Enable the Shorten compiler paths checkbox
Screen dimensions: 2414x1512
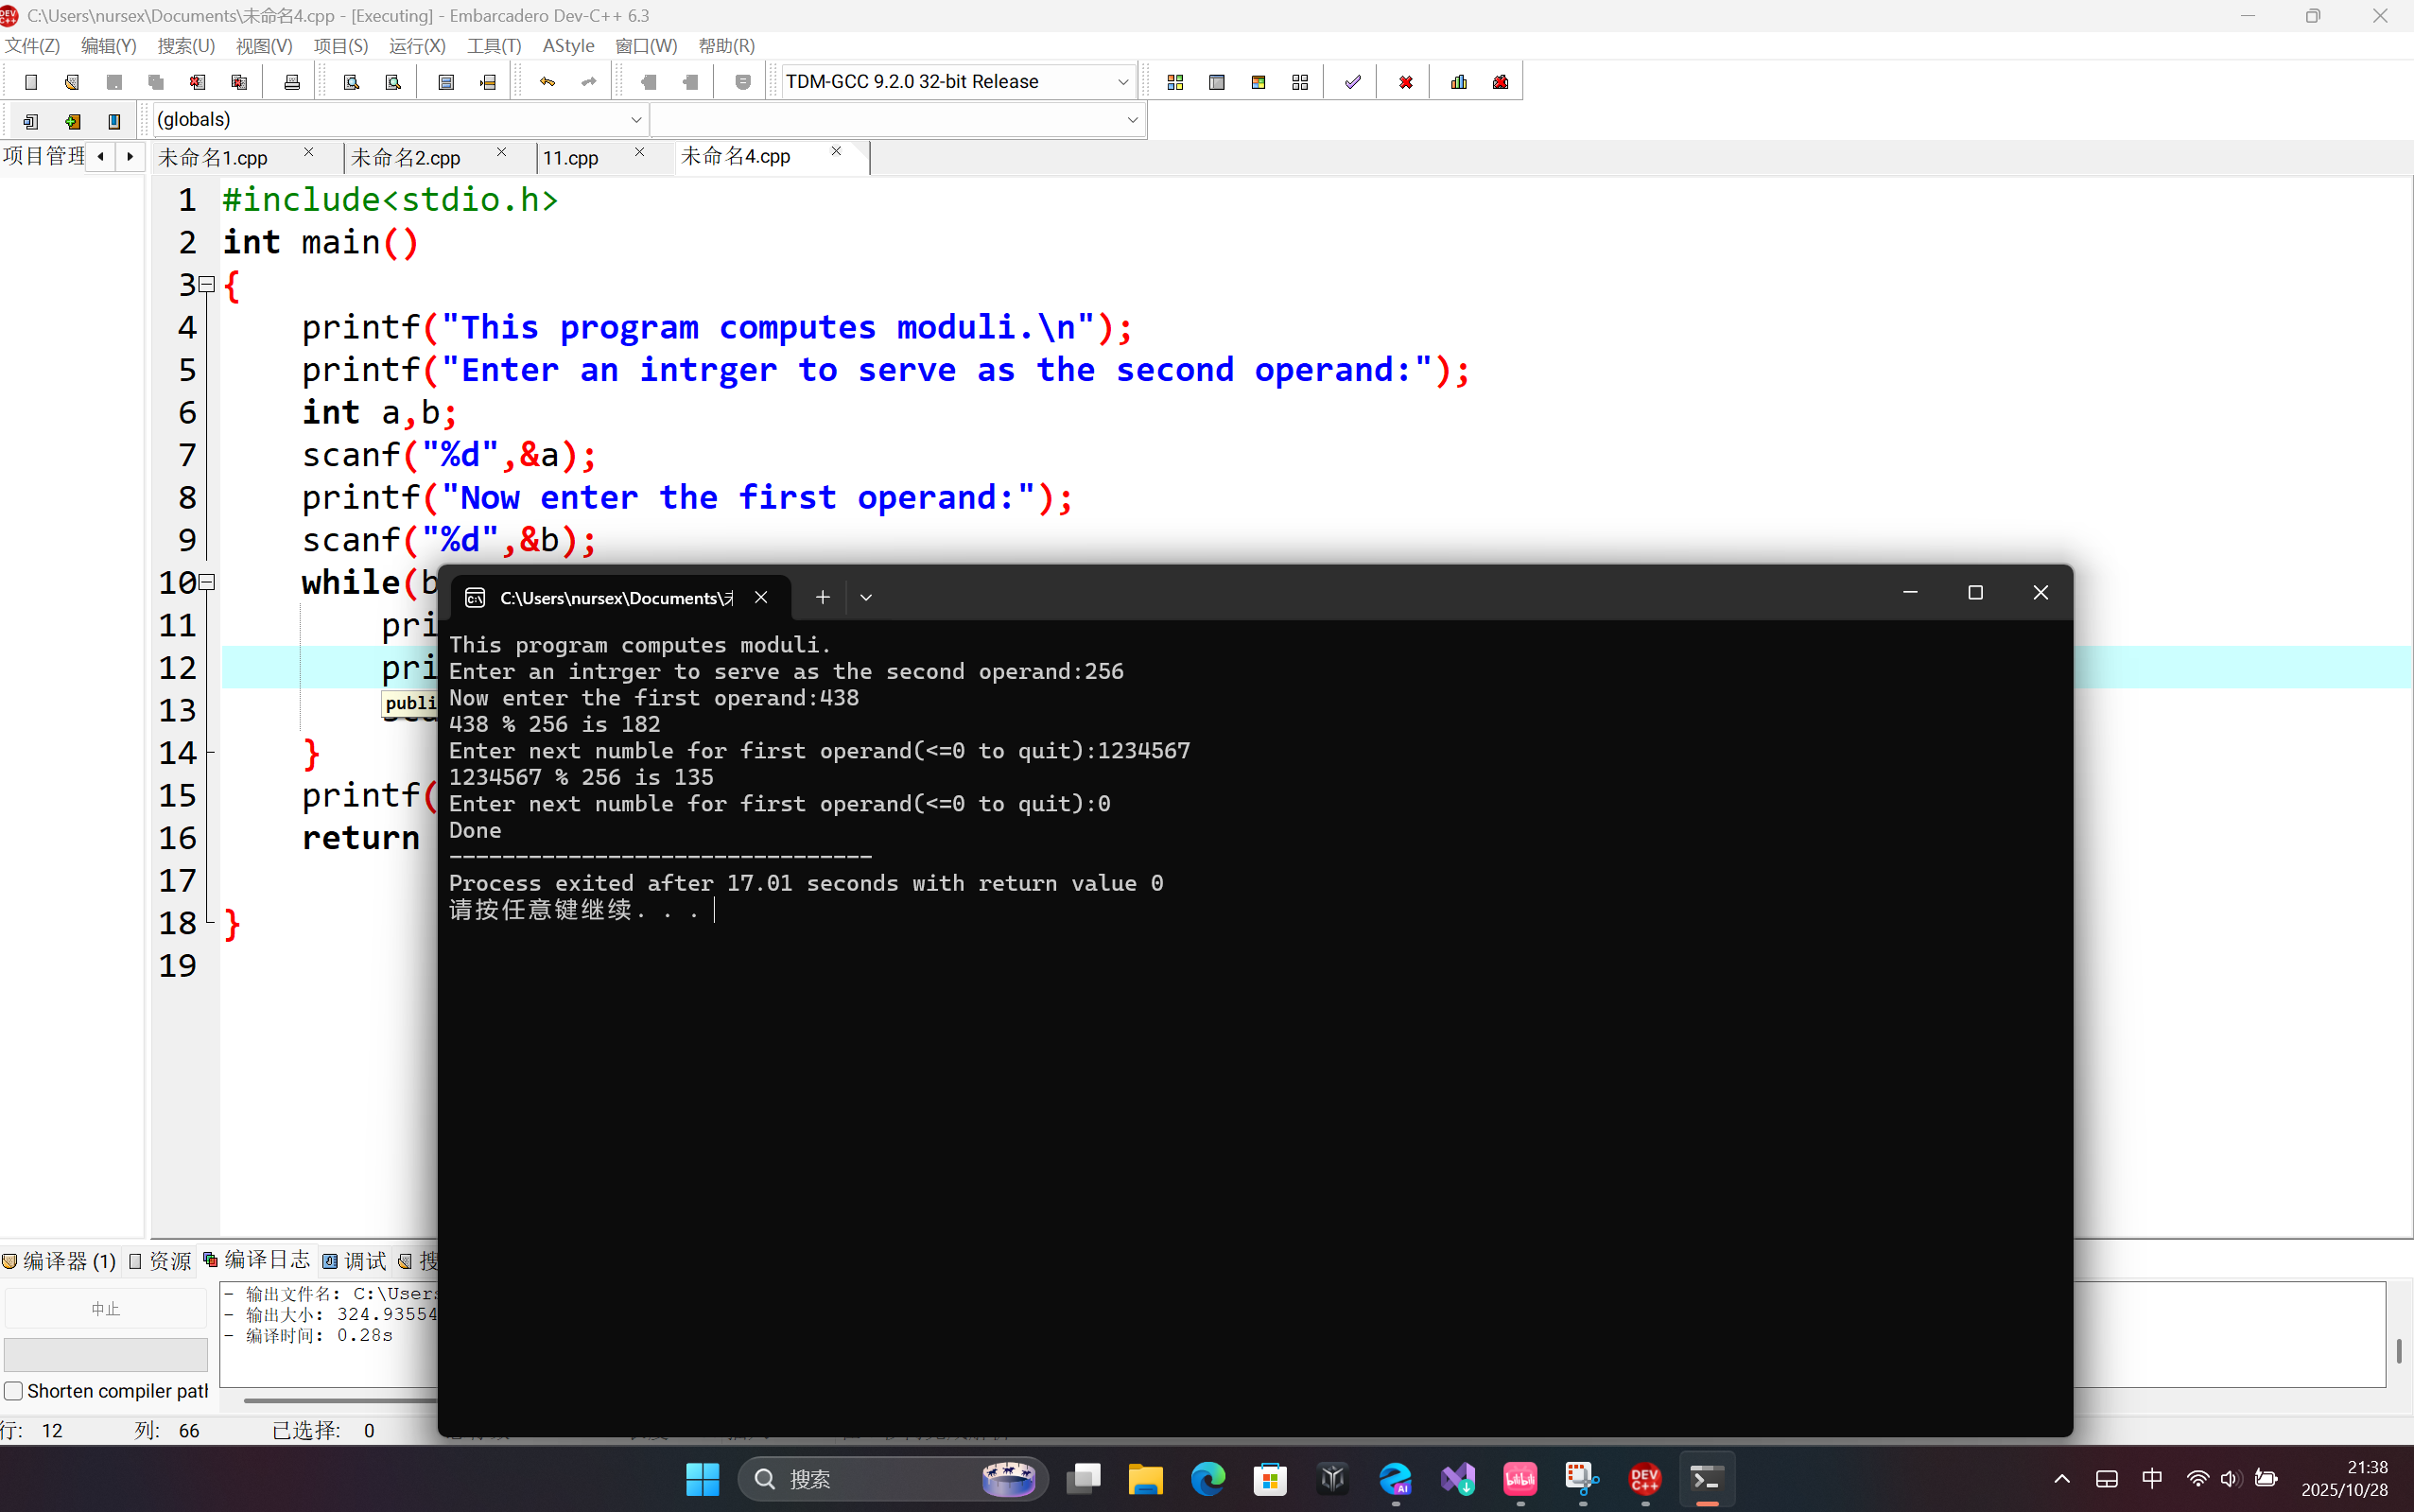14,1391
